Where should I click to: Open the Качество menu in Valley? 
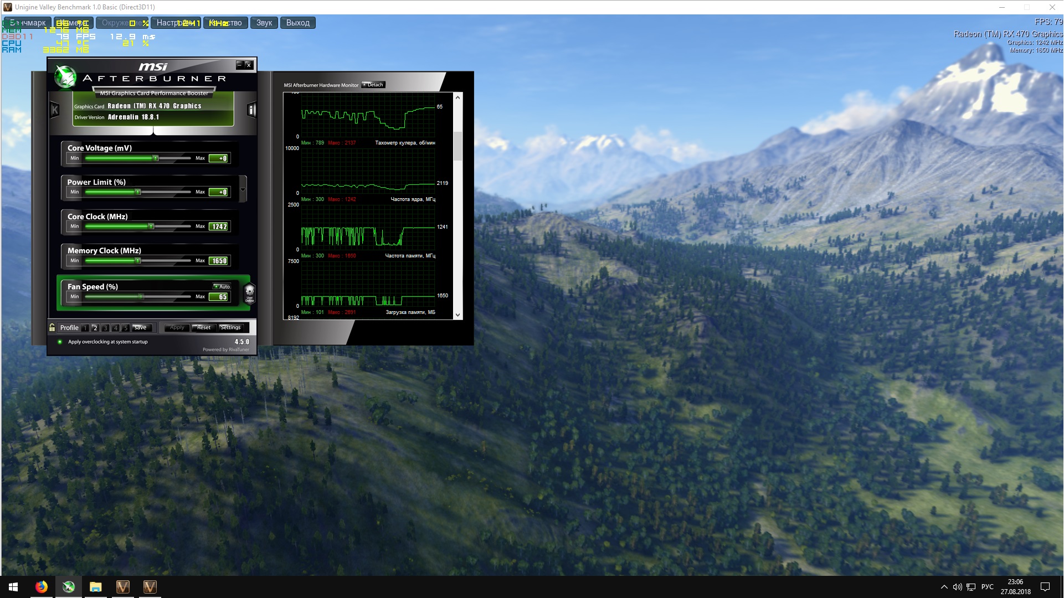coord(225,23)
